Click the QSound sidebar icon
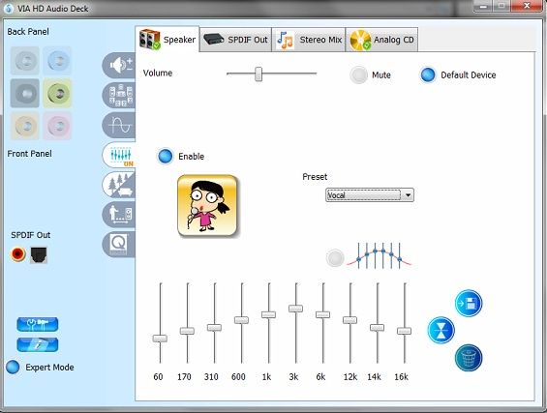The height and width of the screenshot is (413, 547). [x=119, y=245]
